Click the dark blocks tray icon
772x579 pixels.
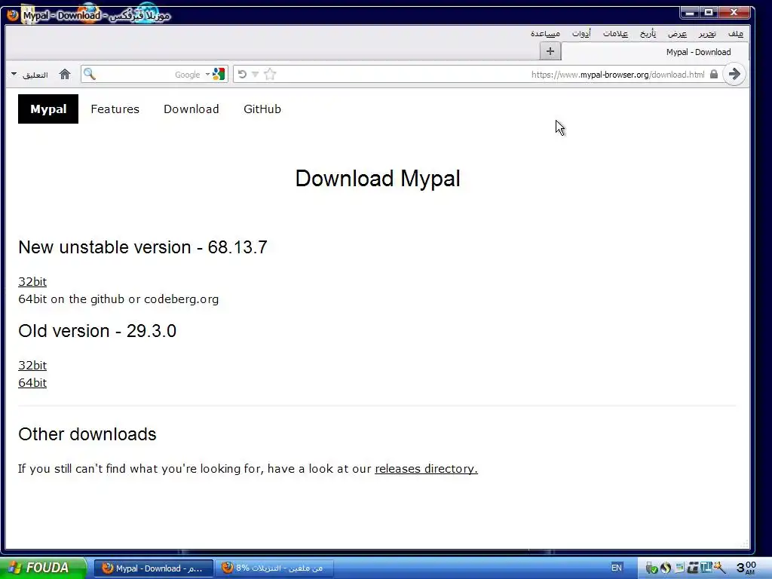pos(693,568)
